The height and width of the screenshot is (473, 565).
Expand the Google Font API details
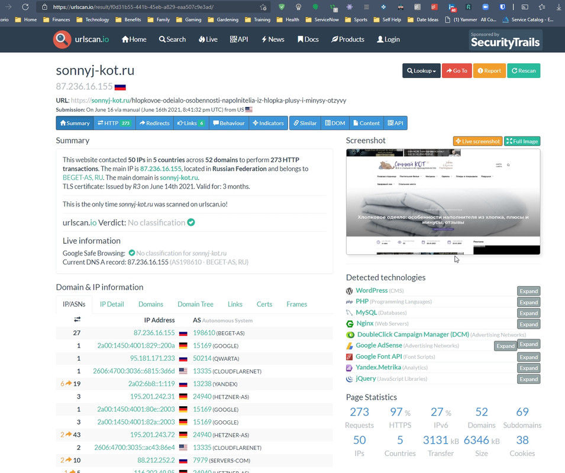[528, 357]
